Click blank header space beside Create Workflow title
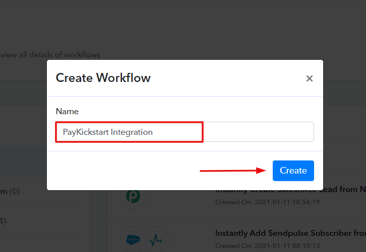The image size is (366, 252). coord(227,78)
